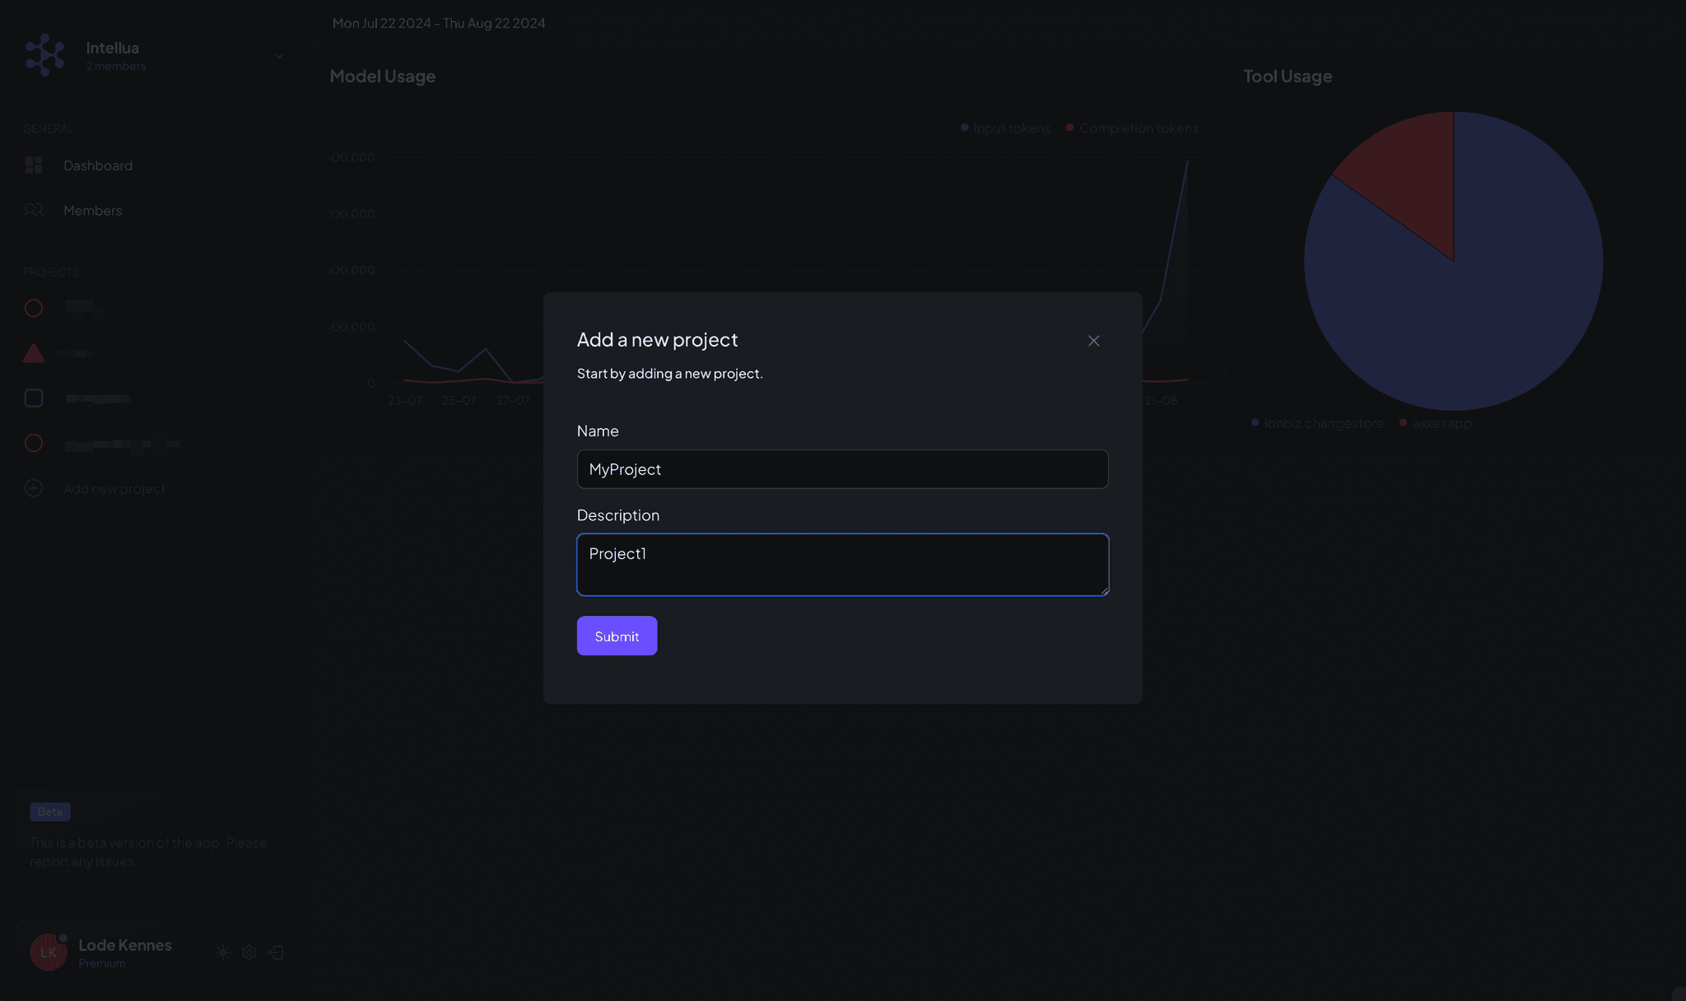Click the Add new project plus icon
1686x1001 pixels.
pyautogui.click(x=34, y=488)
